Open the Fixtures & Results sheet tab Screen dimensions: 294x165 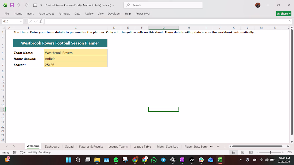pyautogui.click(x=91, y=147)
